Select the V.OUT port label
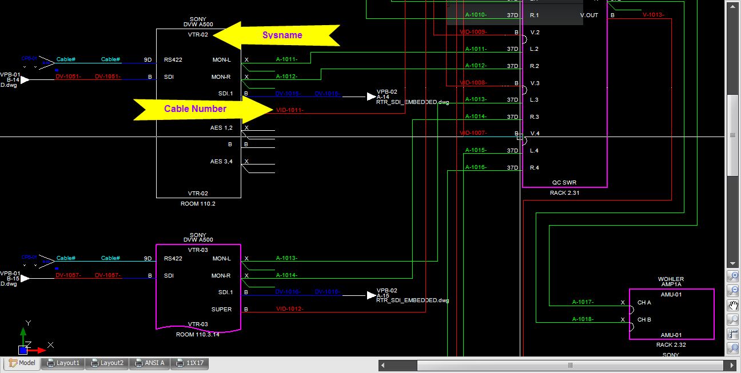The image size is (741, 373). 589,15
